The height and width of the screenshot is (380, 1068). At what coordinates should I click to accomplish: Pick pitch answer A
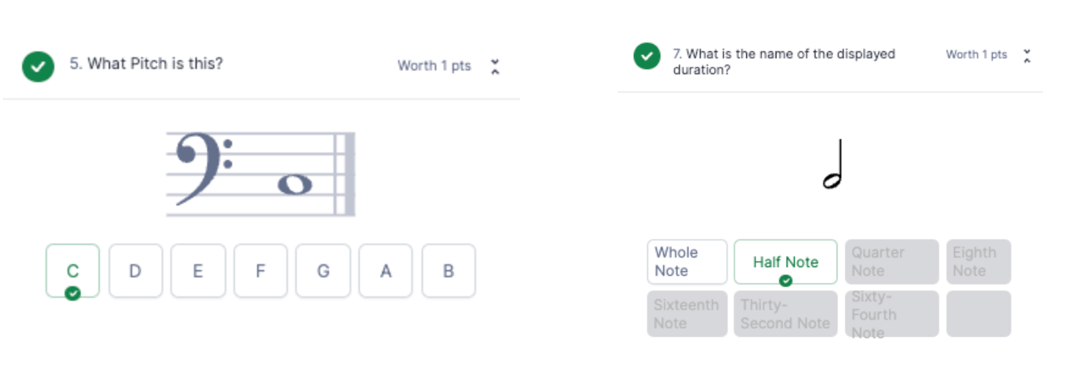pyautogui.click(x=386, y=271)
